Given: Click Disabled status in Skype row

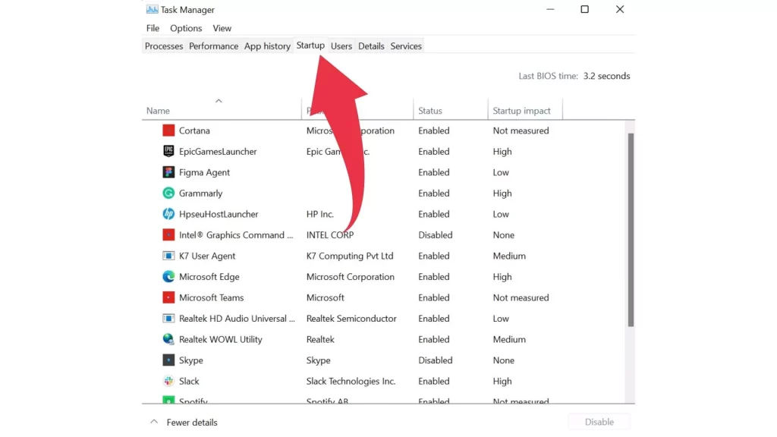Looking at the screenshot, I should (435, 360).
